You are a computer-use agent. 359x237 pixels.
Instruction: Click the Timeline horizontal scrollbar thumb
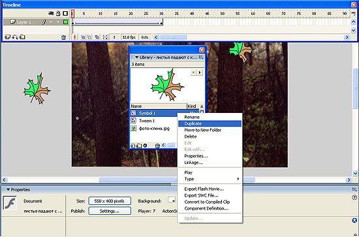[x=173, y=37]
